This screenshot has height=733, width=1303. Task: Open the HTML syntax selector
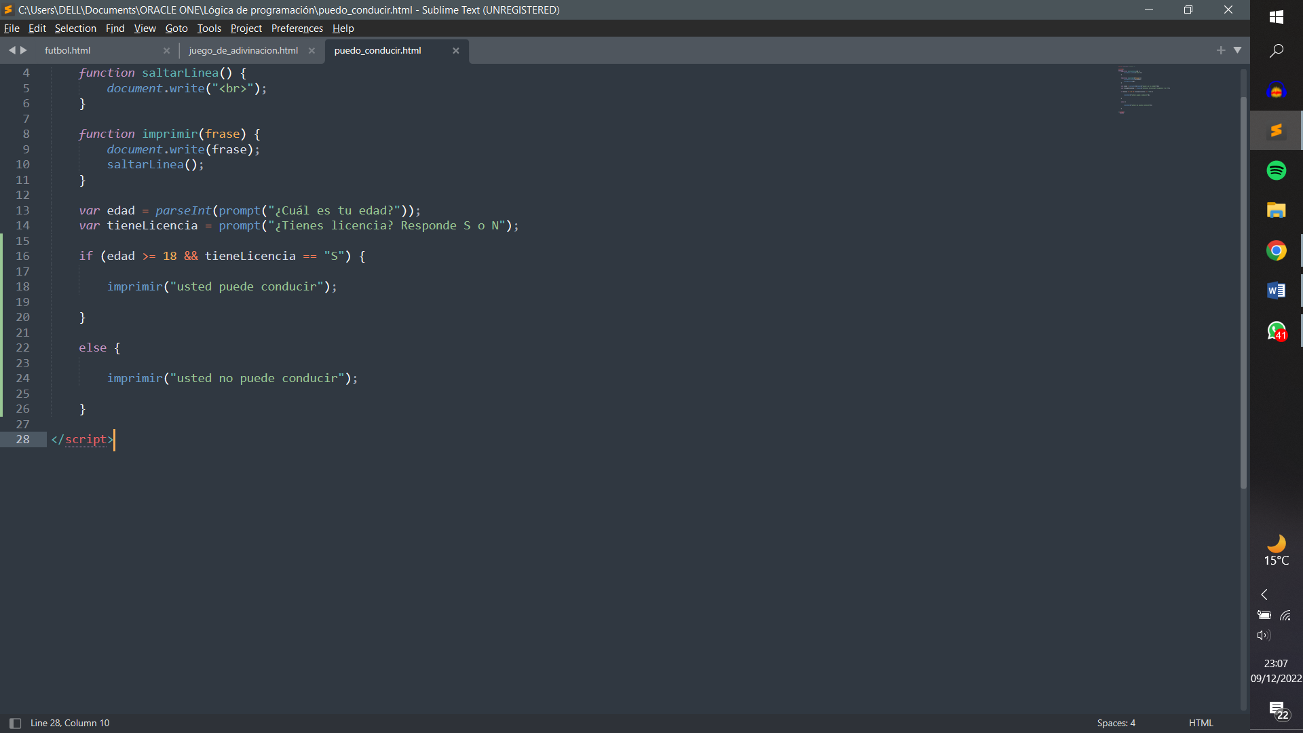pyautogui.click(x=1201, y=723)
